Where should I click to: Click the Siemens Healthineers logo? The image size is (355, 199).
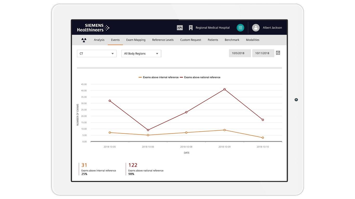tap(93, 28)
